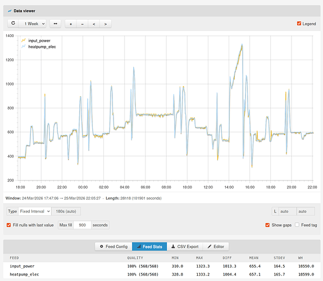
Task: Click the input_power legend color icon
Action: click(24, 40)
